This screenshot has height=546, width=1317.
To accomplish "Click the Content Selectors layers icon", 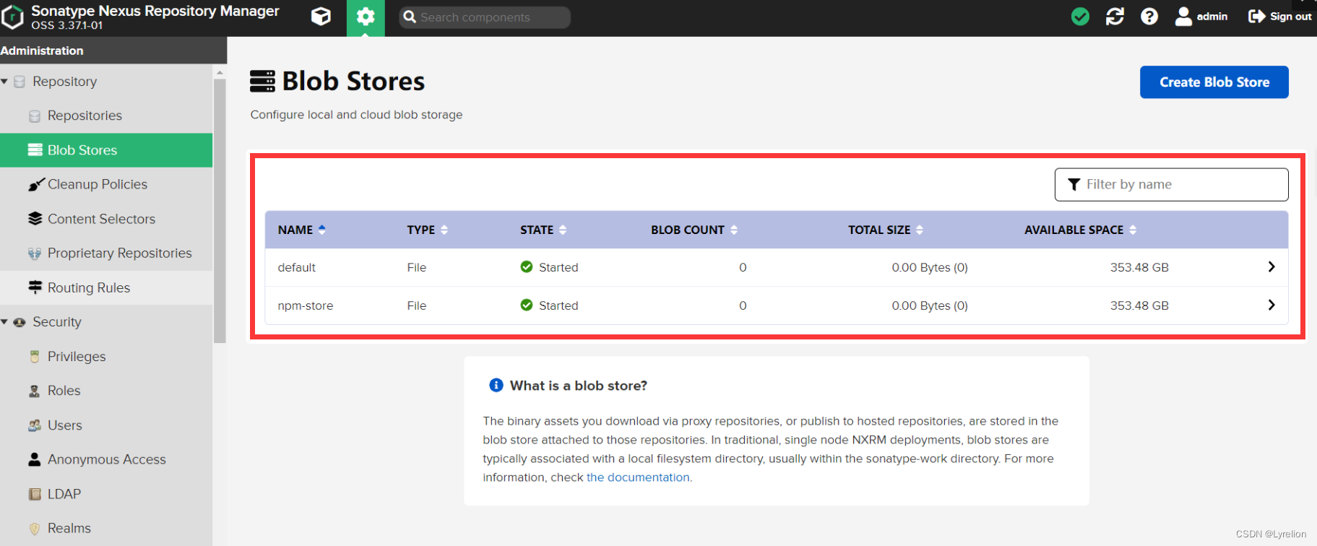I will (x=35, y=219).
